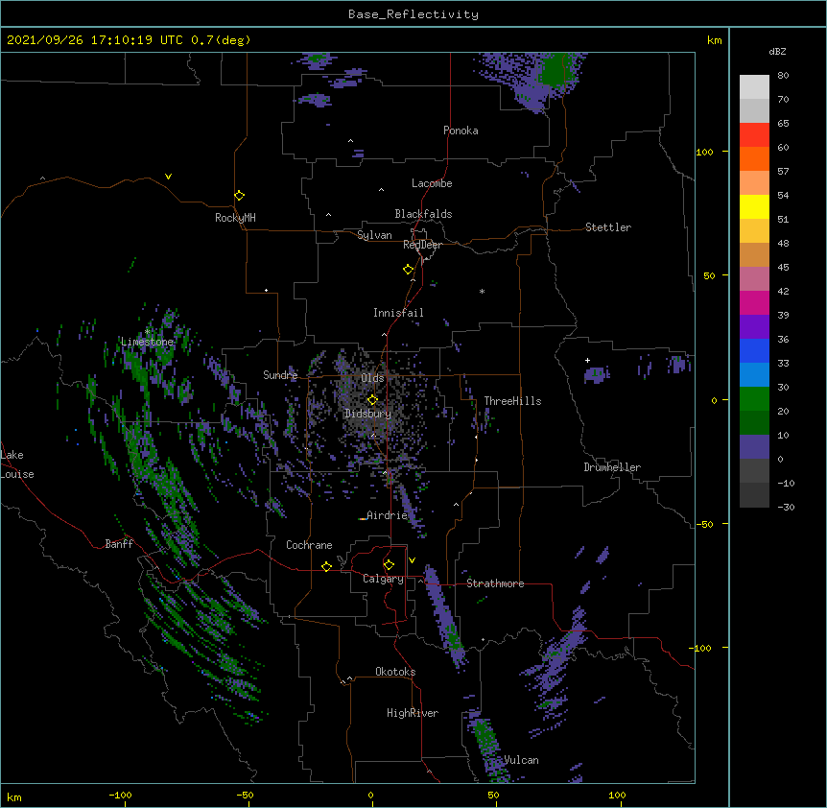Click the magenta 39-42 dBZ legend swatch
The image size is (827, 808).
pos(754,302)
